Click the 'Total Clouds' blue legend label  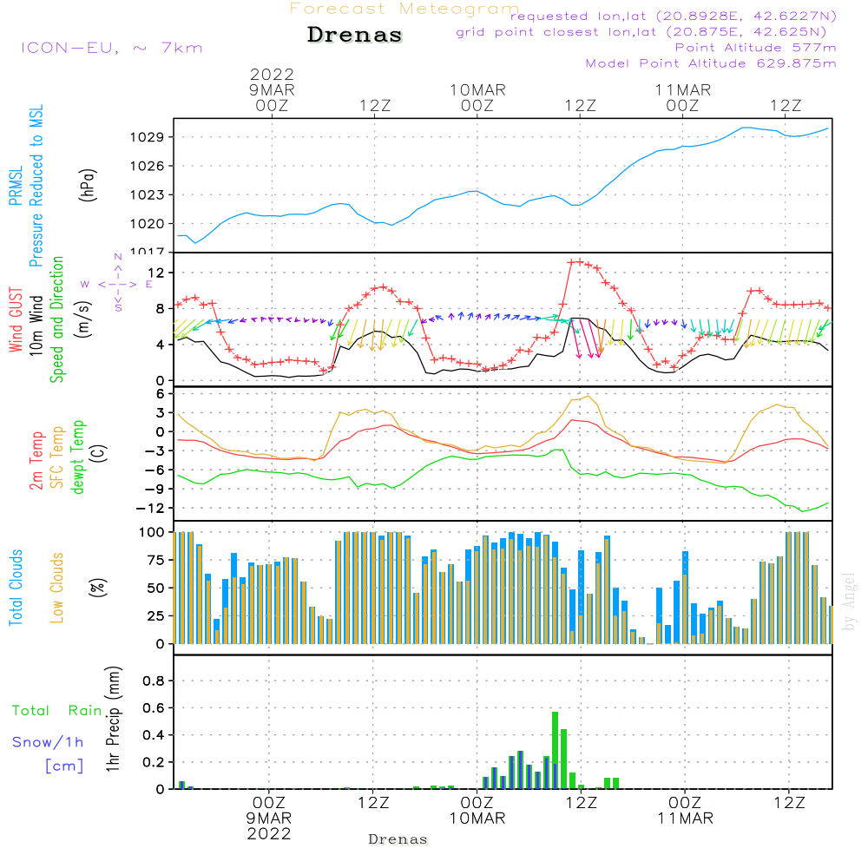tap(16, 588)
